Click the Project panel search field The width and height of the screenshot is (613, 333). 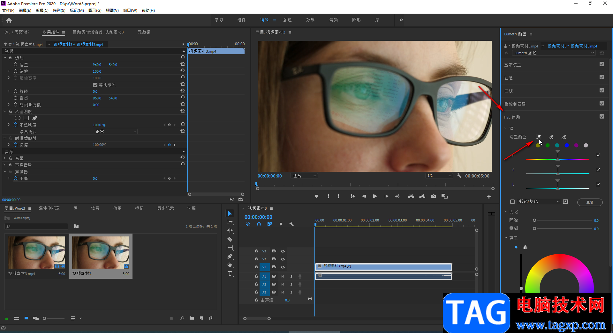37,226
